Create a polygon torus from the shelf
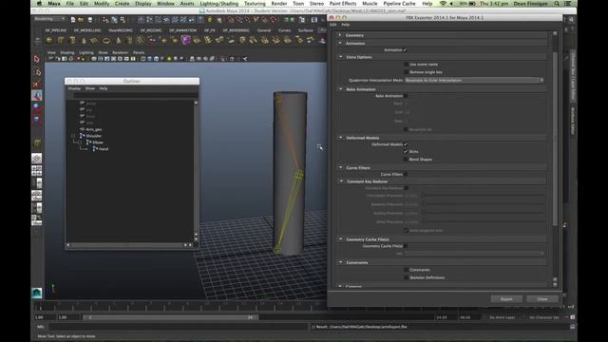This screenshot has width=608, height=342. click(106, 40)
